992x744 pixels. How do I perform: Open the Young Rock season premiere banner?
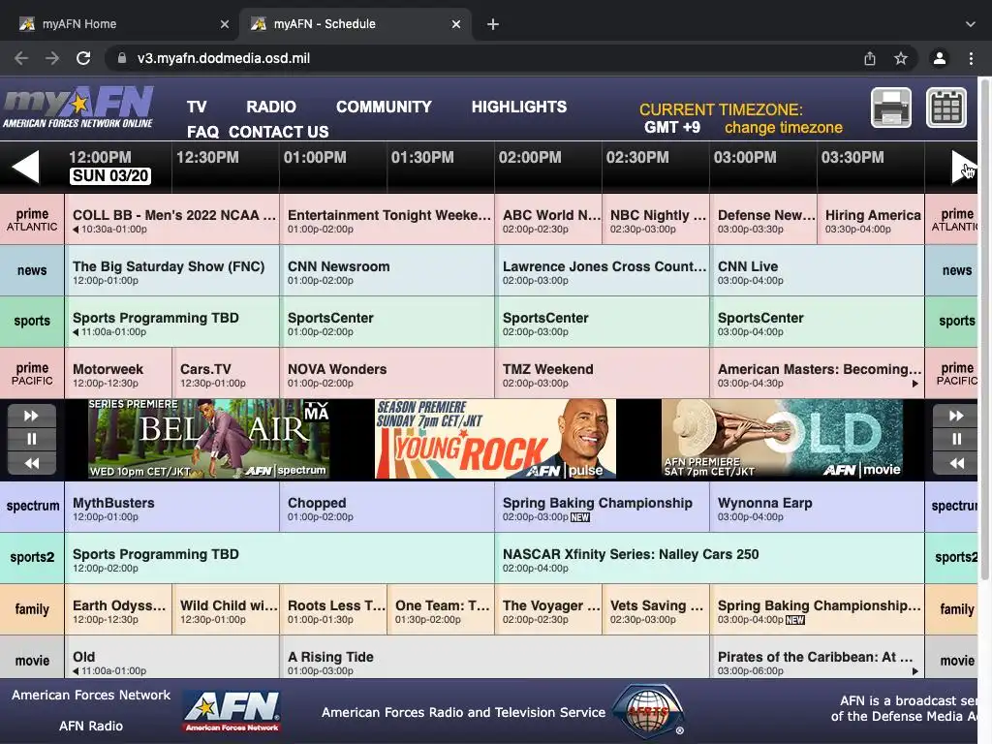click(495, 439)
